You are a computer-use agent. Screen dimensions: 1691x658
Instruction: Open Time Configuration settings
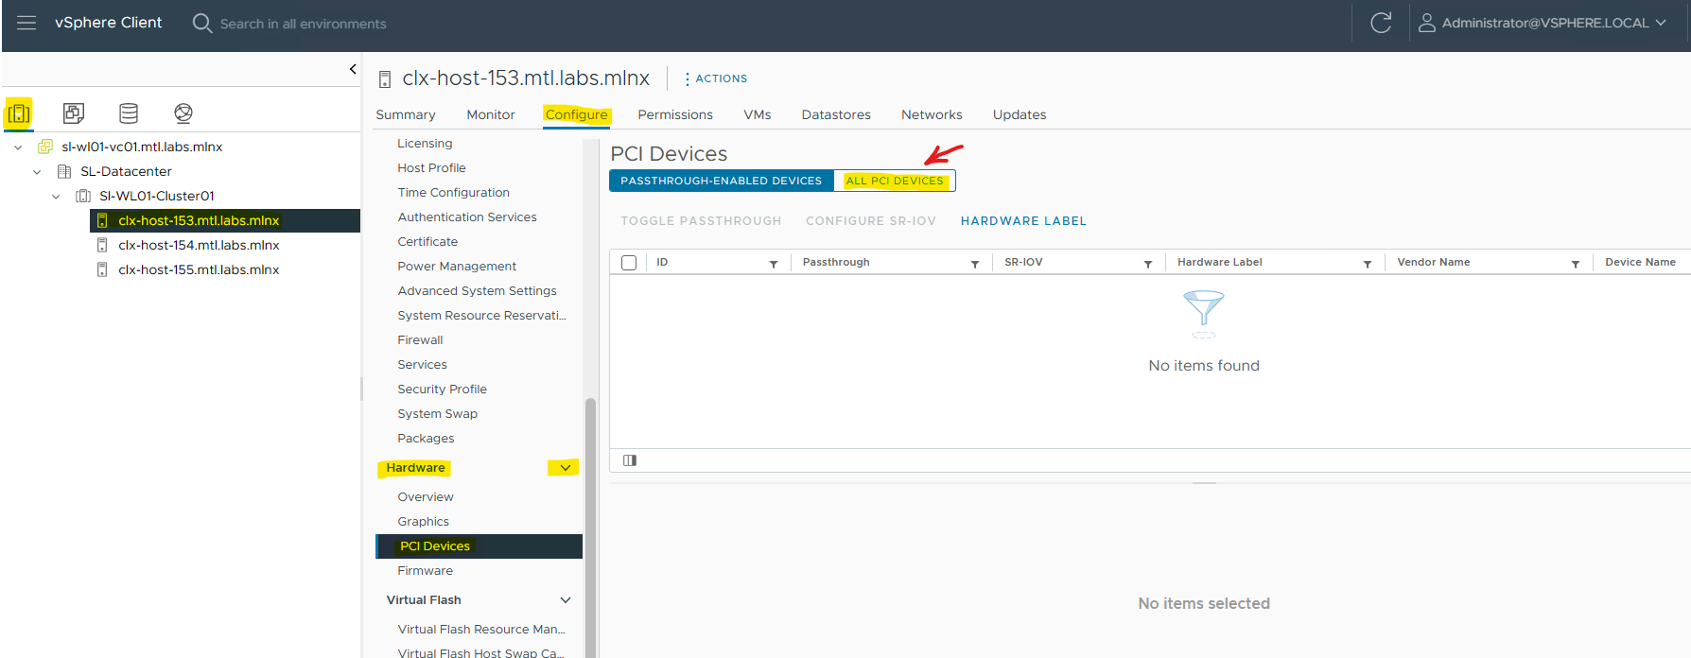[x=453, y=193]
